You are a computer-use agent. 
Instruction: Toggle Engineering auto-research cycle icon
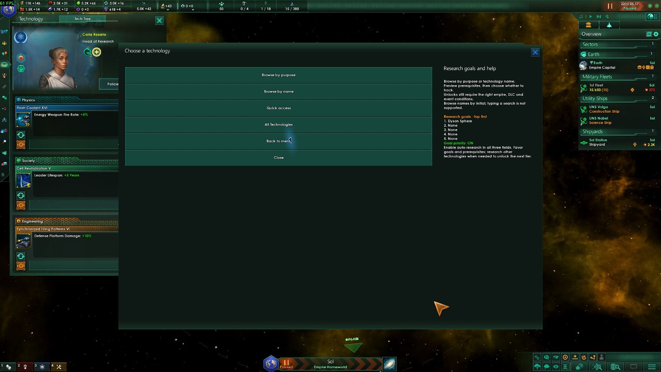21,256
